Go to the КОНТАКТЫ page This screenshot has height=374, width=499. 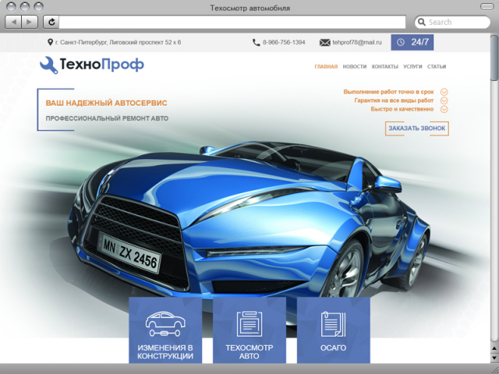(x=384, y=66)
